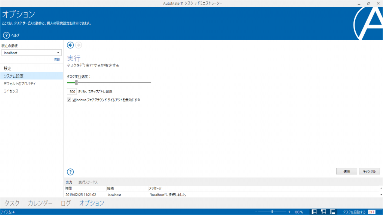Click the zoom in plus icon
383x215 pixels.
coord(289,212)
